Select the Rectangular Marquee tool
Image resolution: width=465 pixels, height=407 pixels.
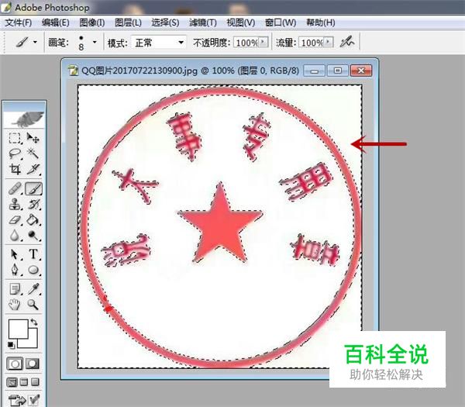pos(15,138)
